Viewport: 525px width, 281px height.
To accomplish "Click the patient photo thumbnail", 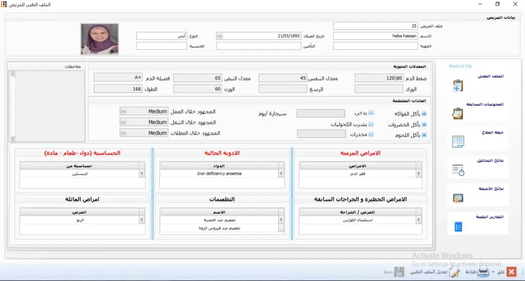I will pos(99,39).
